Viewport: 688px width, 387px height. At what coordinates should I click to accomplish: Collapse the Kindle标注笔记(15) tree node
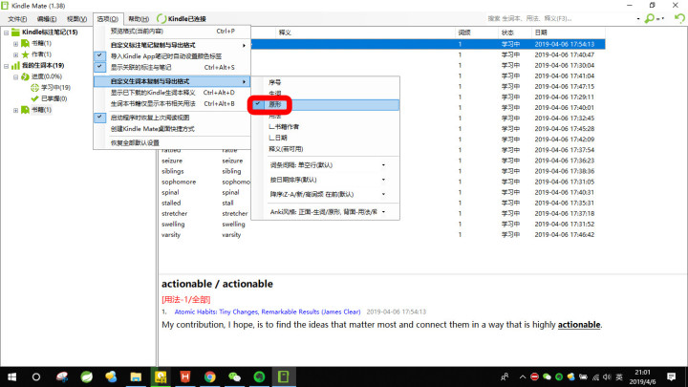coord(6,32)
